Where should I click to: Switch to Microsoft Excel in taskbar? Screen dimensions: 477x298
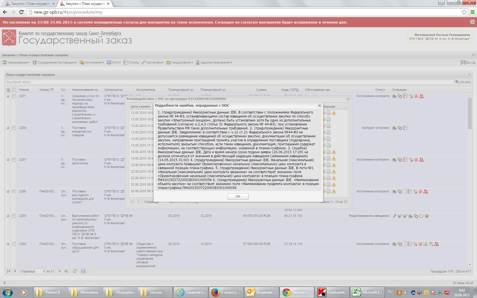tap(367, 292)
